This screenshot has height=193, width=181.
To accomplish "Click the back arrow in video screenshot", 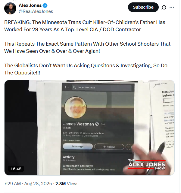I will (x=67, y=87).
